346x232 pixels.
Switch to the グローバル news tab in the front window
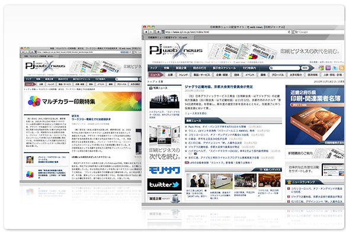pyautogui.click(x=278, y=75)
